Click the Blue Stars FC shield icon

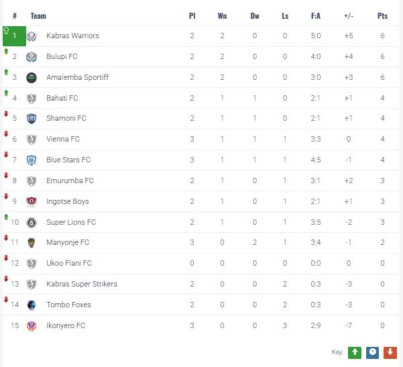click(32, 160)
